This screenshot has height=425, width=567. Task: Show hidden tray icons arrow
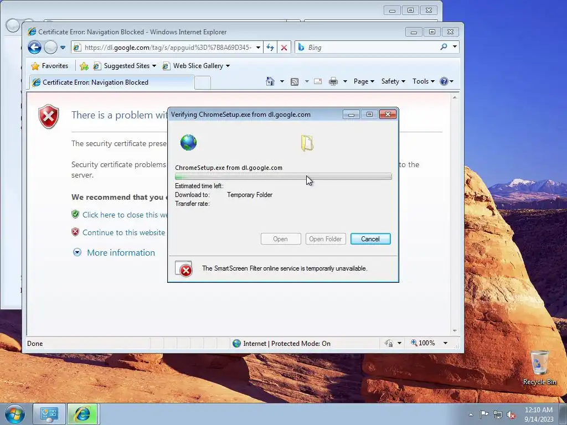click(x=471, y=414)
